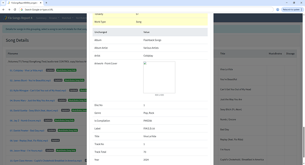Open new tab with plus icon
Viewport: 305px width, 165px height.
tap(46, 3)
